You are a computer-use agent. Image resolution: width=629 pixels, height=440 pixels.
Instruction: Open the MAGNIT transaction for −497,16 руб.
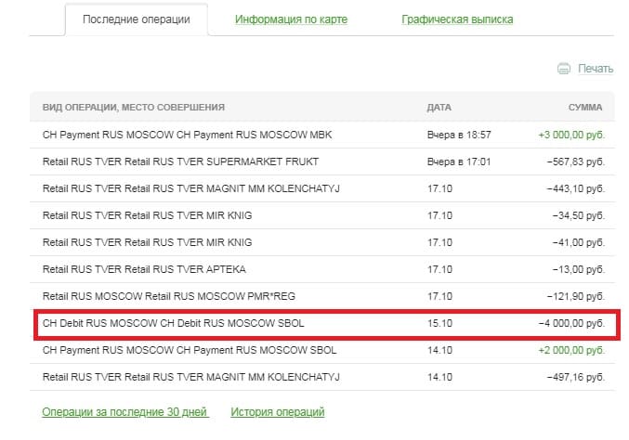[191, 378]
